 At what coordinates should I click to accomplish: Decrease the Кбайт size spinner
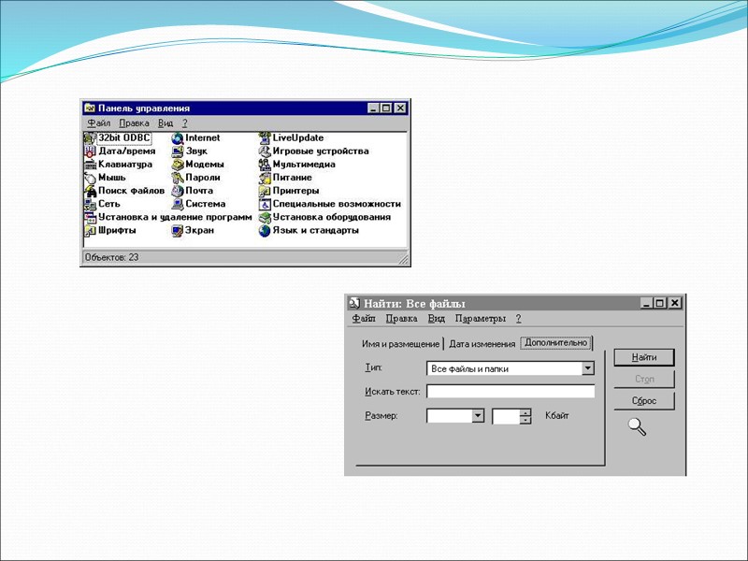pos(525,420)
